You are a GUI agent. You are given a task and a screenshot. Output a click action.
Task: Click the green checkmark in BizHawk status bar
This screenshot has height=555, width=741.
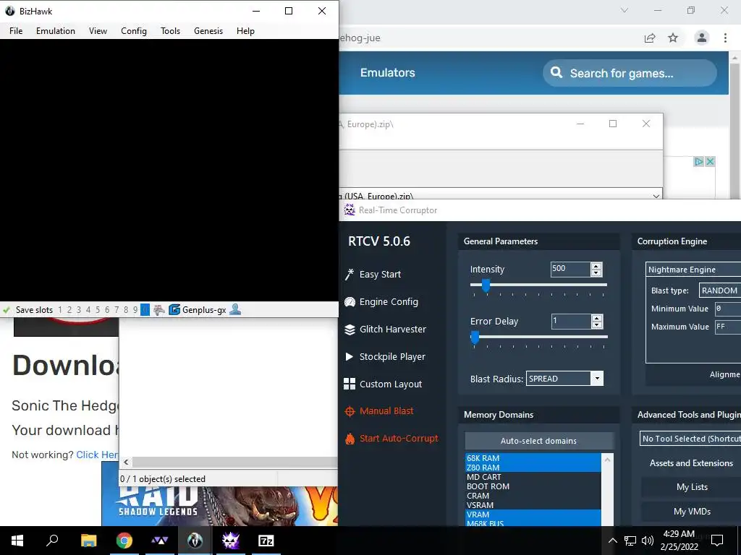point(7,310)
